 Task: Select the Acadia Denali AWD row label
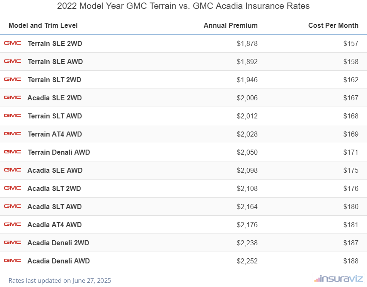[x=59, y=261]
